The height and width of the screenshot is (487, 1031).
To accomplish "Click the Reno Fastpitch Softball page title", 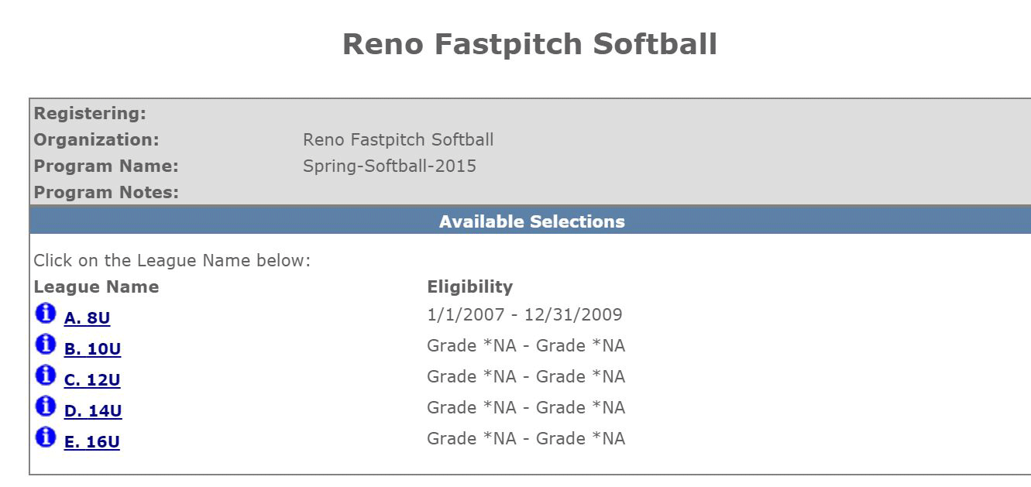I will [x=530, y=44].
